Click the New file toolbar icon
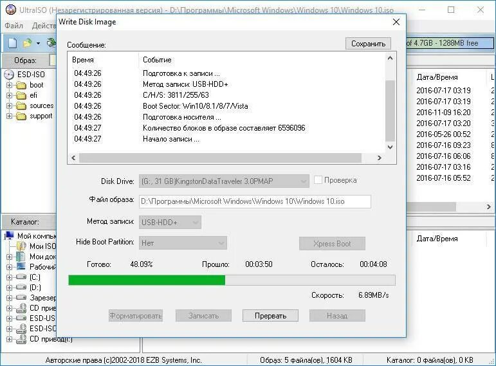This screenshot has height=366, width=496. [12, 43]
